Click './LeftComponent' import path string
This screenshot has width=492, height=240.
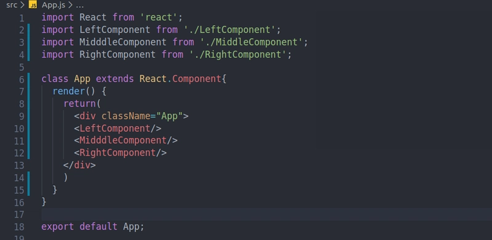click(x=229, y=30)
